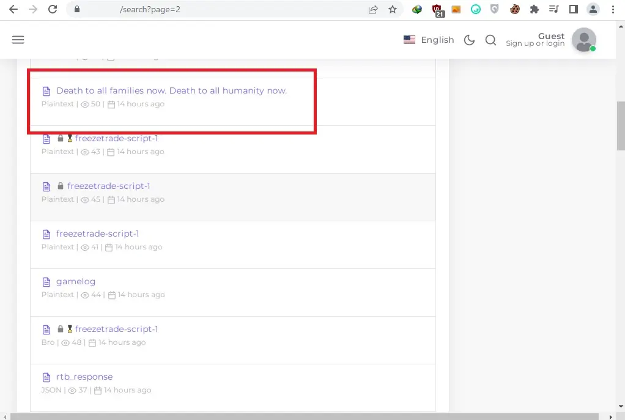Screen dimensions: 625x420
Task: Open the extensions puzzle menu
Action: coord(534,9)
